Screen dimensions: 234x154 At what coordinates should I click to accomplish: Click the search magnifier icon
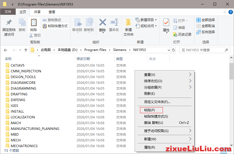[226, 50]
